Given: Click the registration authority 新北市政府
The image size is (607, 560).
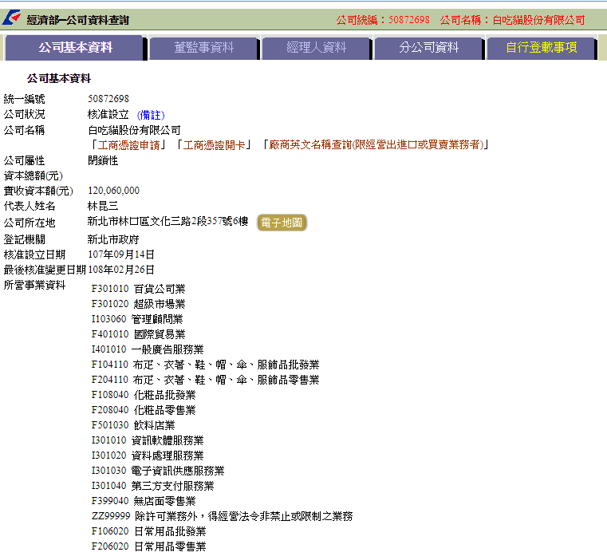Looking at the screenshot, I should 113,240.
